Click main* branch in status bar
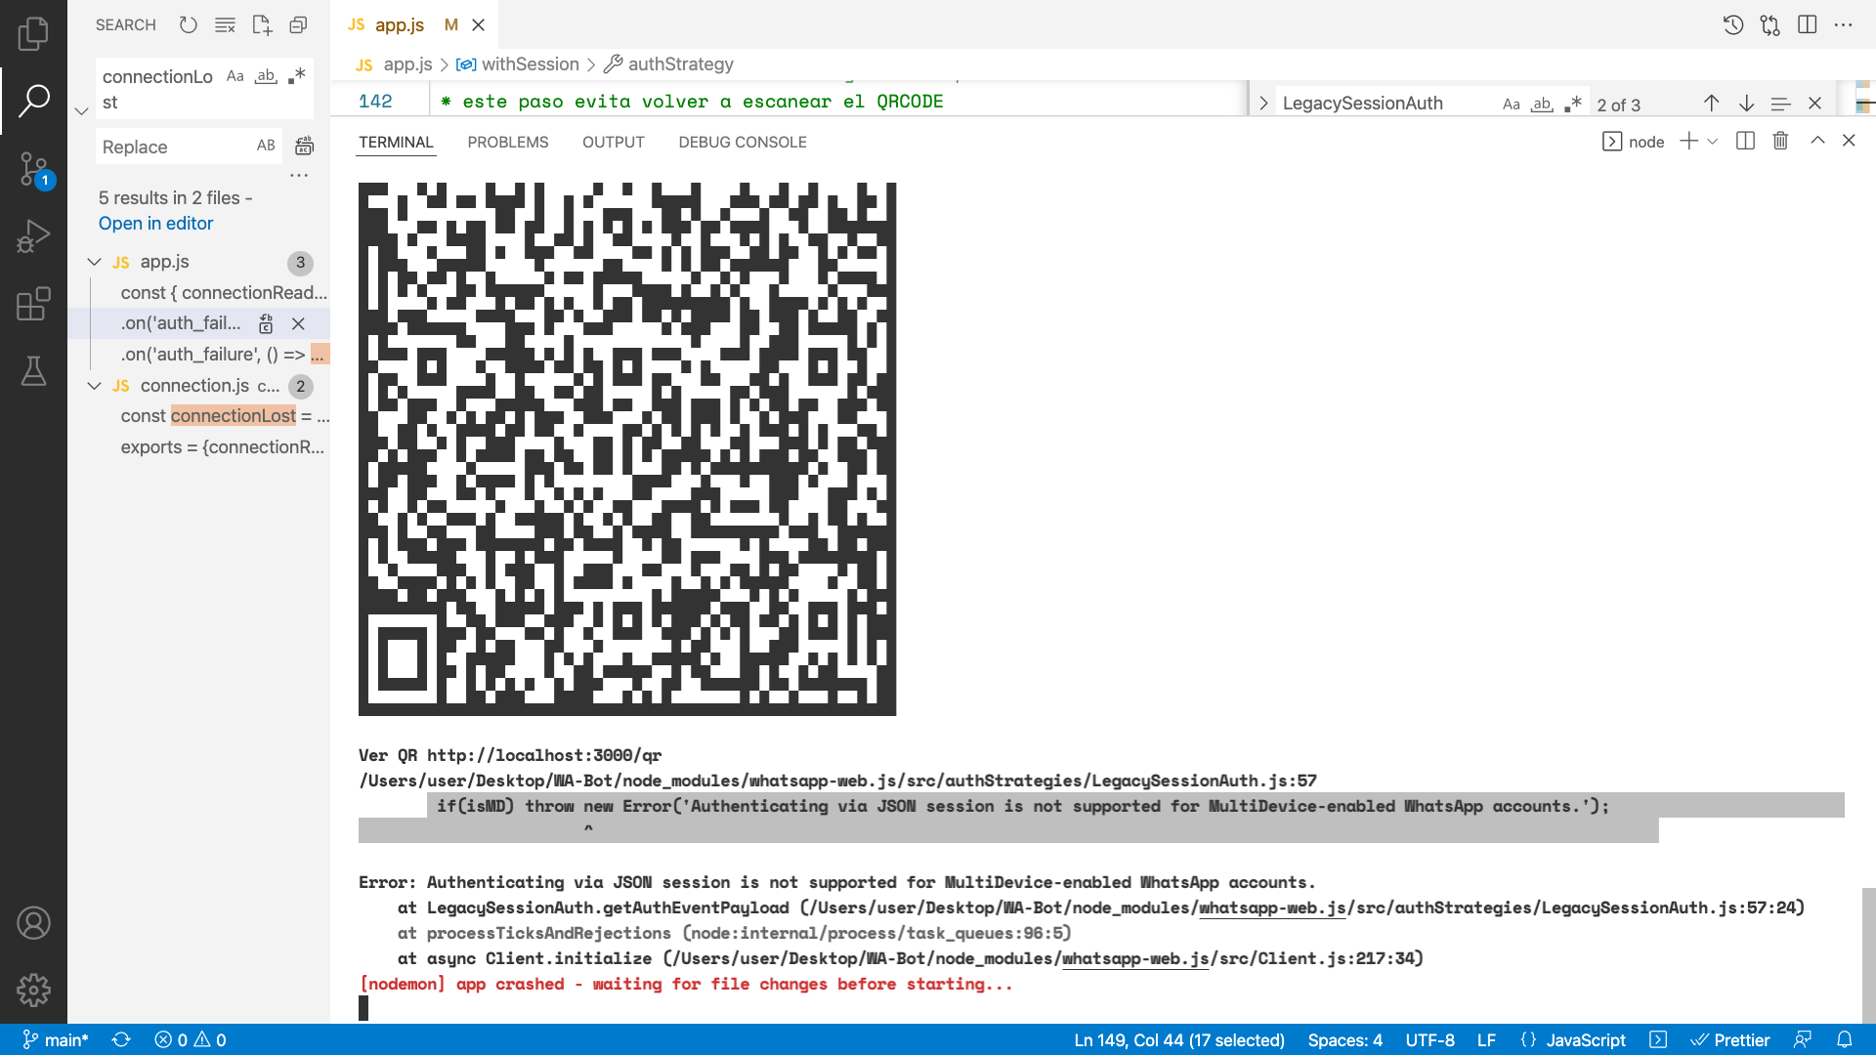 [56, 1040]
